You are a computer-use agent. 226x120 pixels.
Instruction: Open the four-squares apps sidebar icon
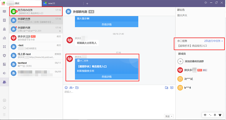(x=5, y=47)
